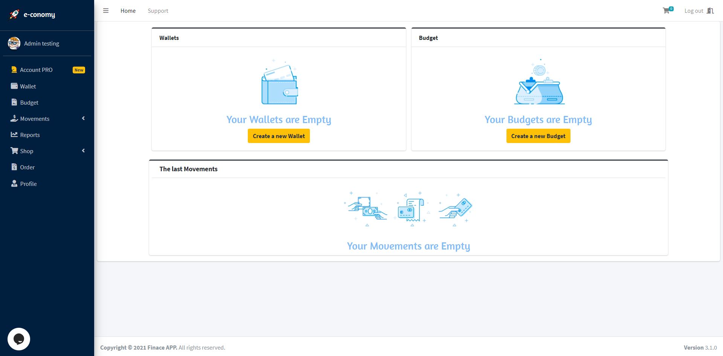The image size is (723, 356).
Task: Click the Wallet sidebar icon
Action: point(14,86)
